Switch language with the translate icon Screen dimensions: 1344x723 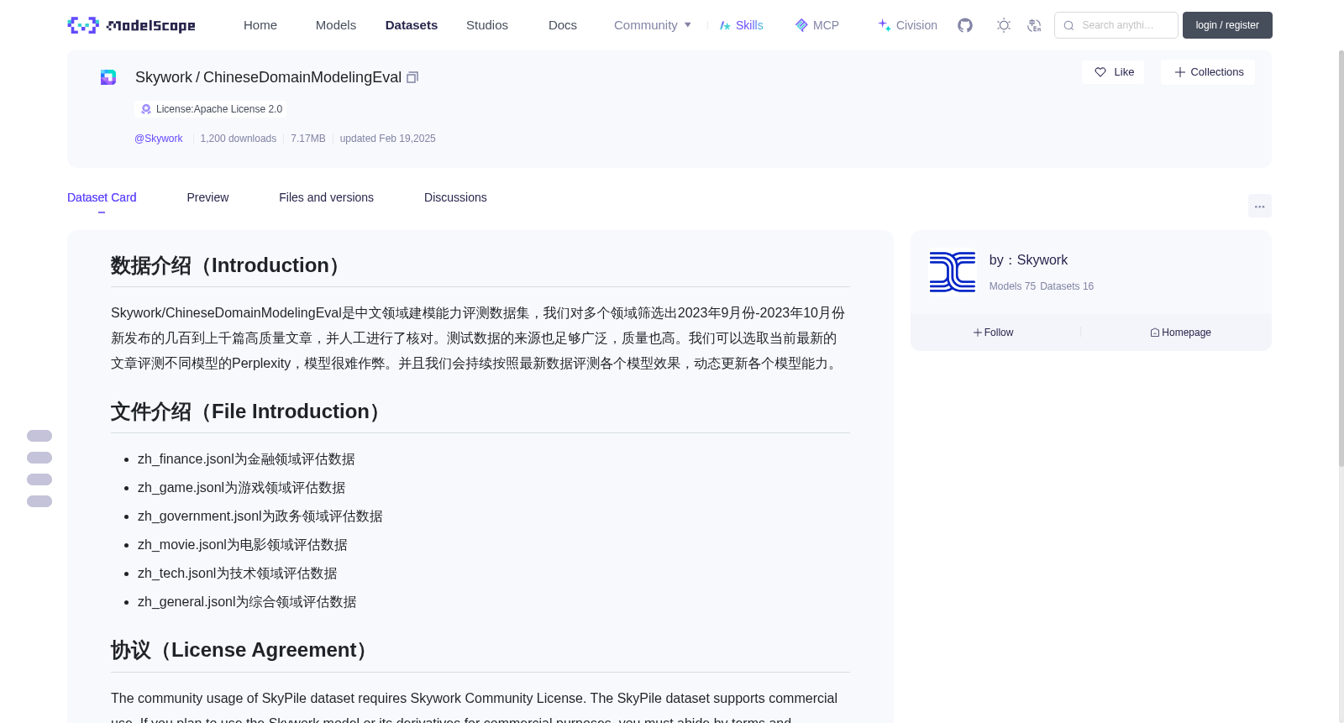[1034, 25]
